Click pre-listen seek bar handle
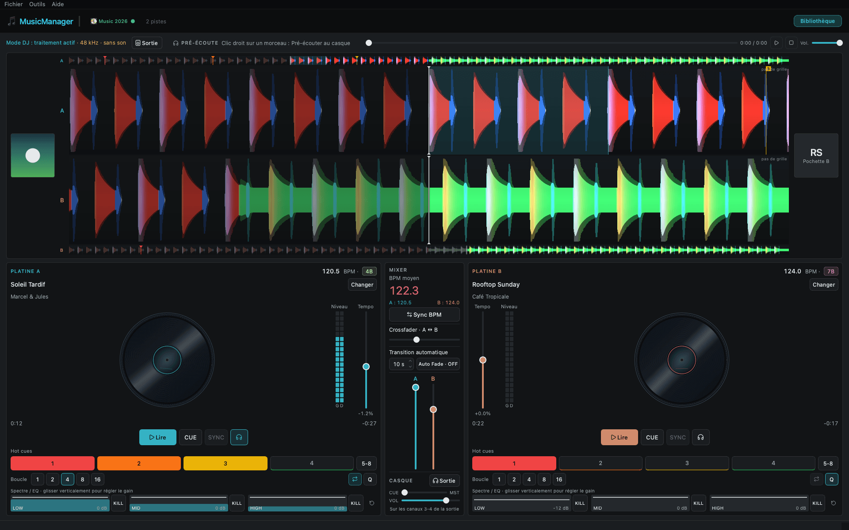This screenshot has width=849, height=530. click(369, 43)
